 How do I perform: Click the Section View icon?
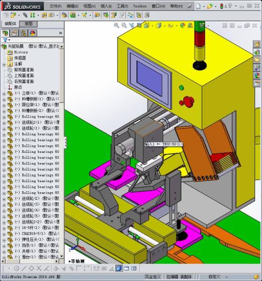click(x=139, y=25)
